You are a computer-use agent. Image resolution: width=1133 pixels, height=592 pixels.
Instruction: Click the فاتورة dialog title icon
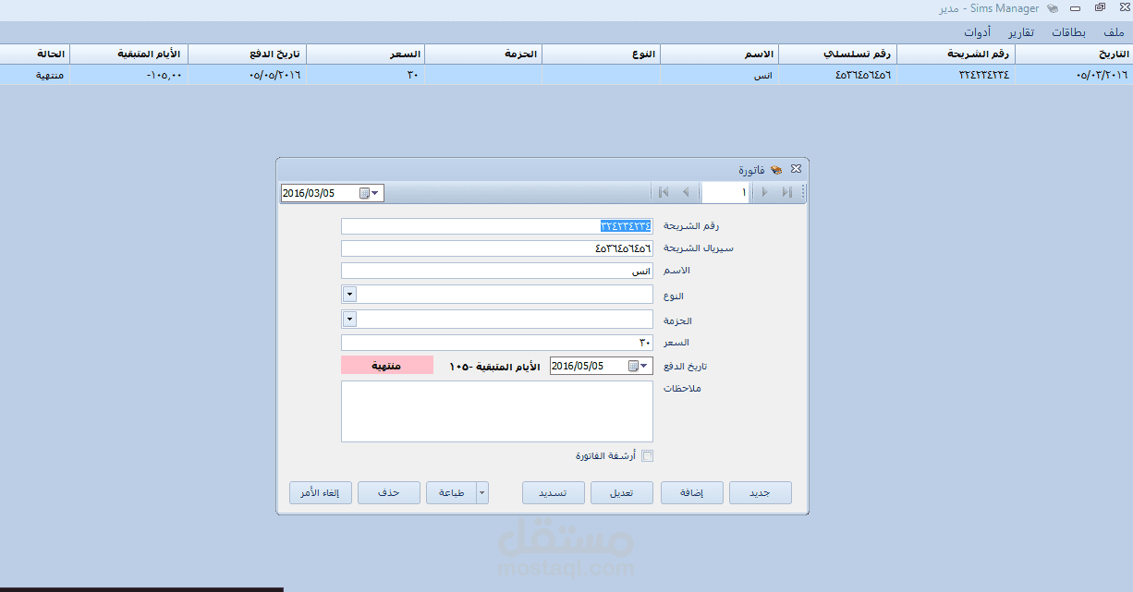point(775,169)
